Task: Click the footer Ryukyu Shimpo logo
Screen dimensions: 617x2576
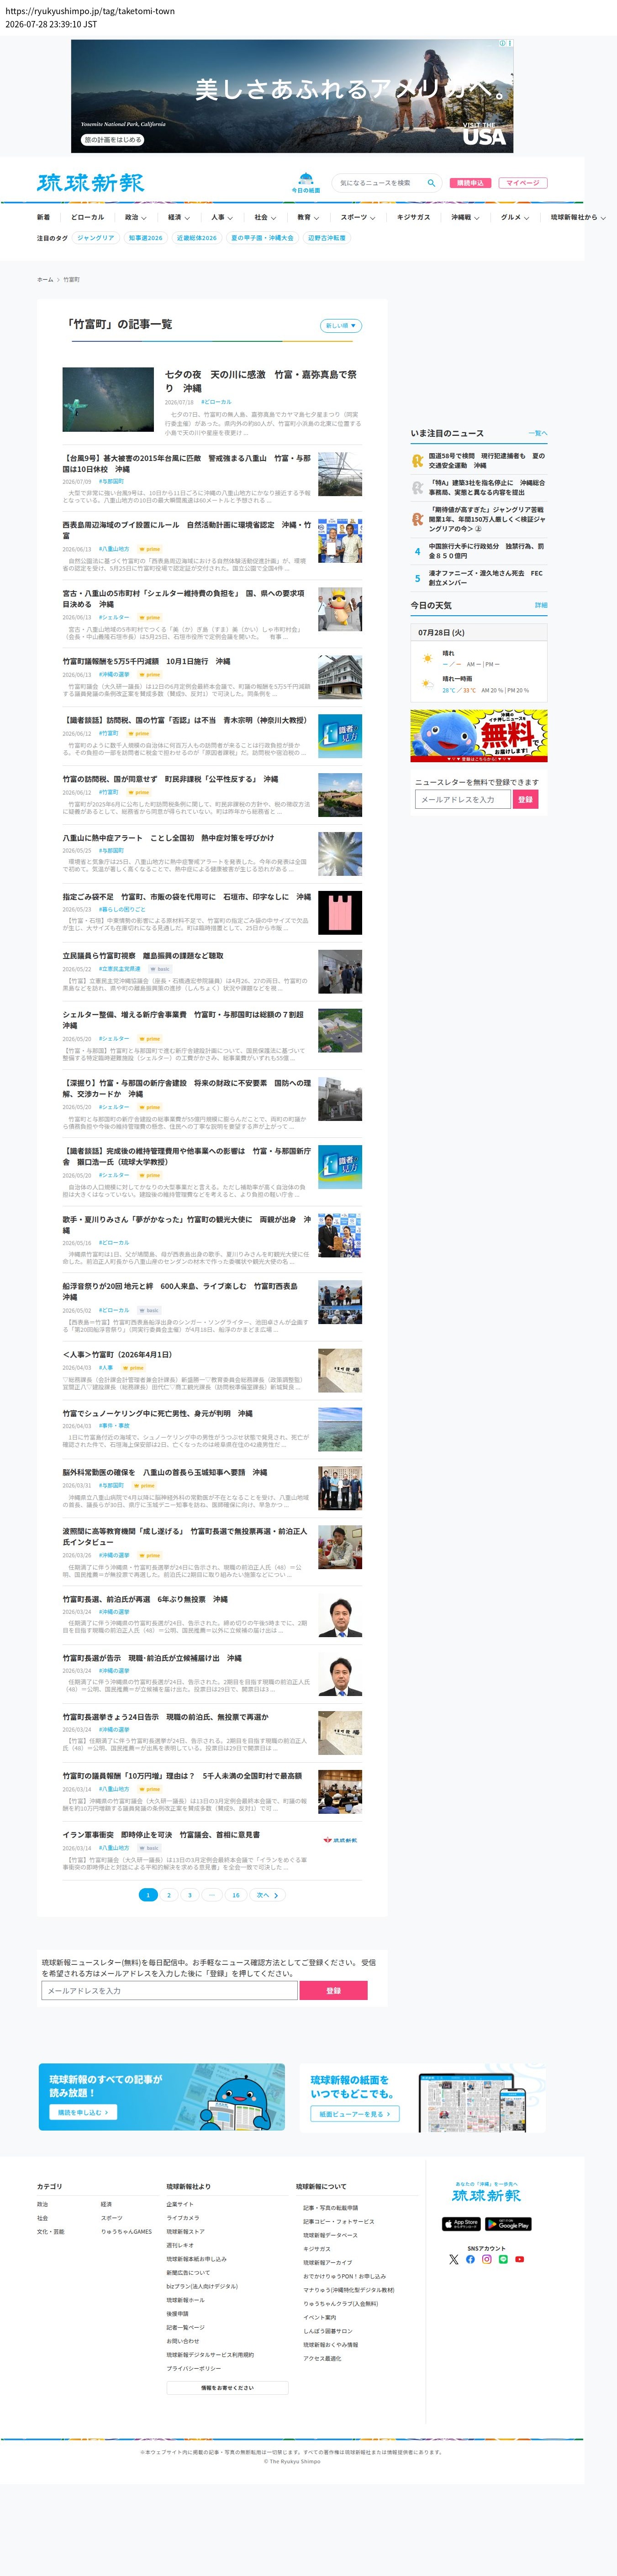Action: click(486, 2195)
